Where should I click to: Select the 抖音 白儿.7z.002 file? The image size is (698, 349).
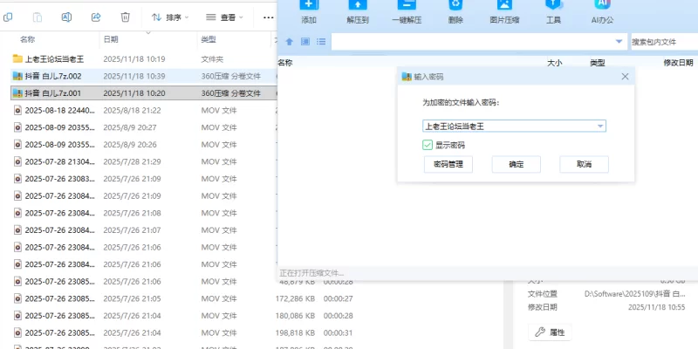[x=52, y=76]
